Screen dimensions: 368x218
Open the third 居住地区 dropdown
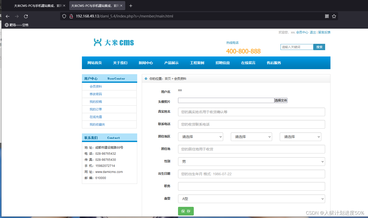pyautogui.click(x=301, y=137)
